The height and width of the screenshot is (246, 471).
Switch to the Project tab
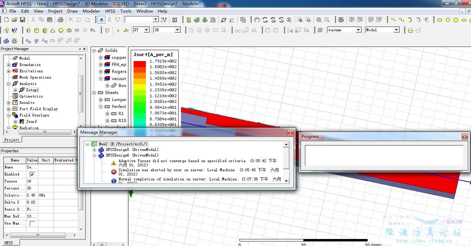pos(12,140)
